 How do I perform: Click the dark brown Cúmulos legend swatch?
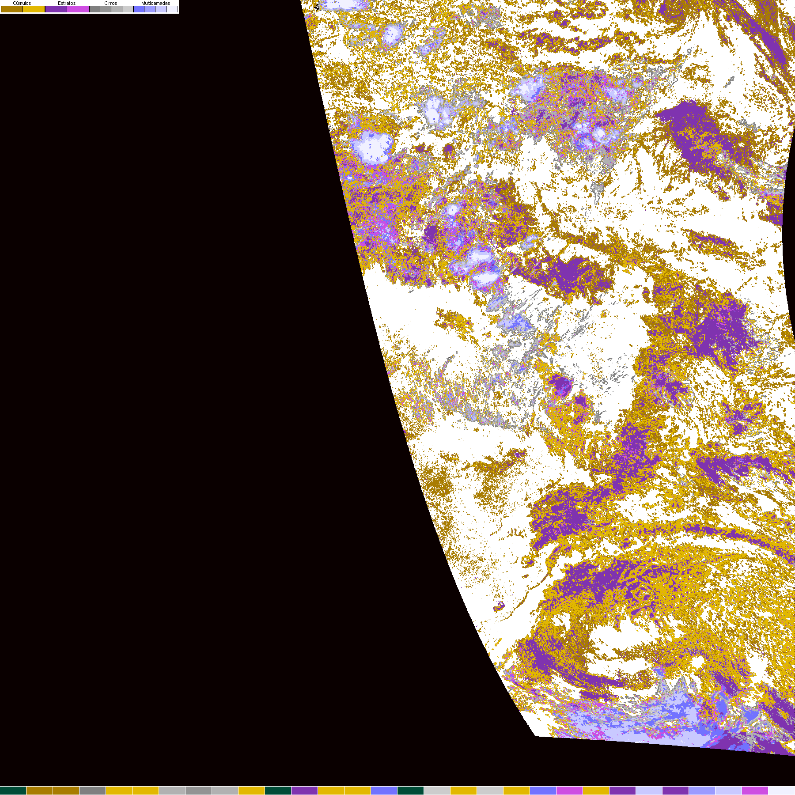click(12, 9)
